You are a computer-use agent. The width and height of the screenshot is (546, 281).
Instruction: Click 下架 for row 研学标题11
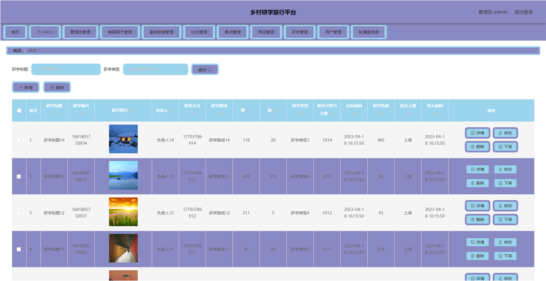tap(505, 256)
